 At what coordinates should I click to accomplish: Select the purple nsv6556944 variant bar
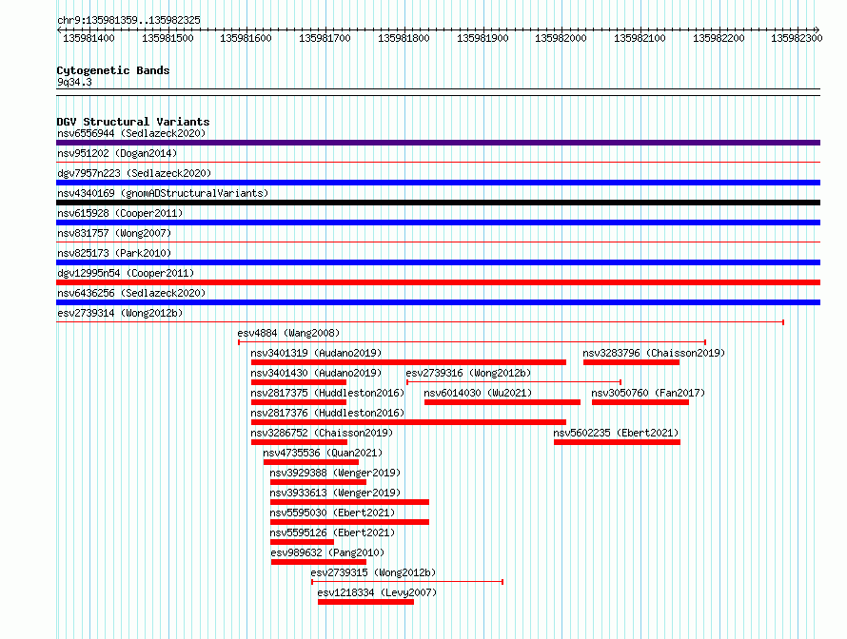tap(438, 143)
